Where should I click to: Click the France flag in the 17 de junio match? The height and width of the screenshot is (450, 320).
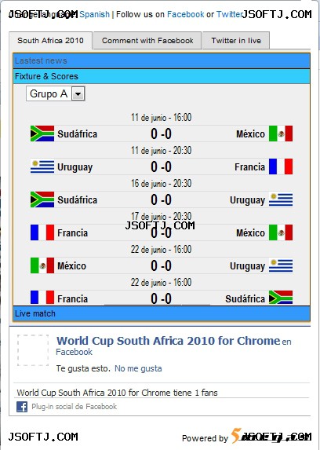[x=42, y=232]
